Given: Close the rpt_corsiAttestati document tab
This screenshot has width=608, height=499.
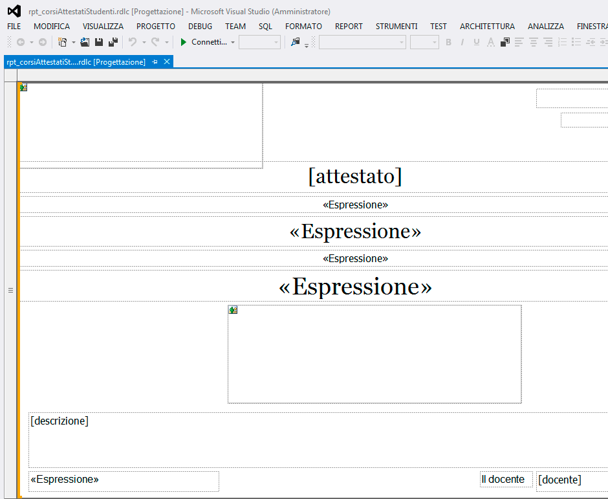Looking at the screenshot, I should [x=167, y=61].
